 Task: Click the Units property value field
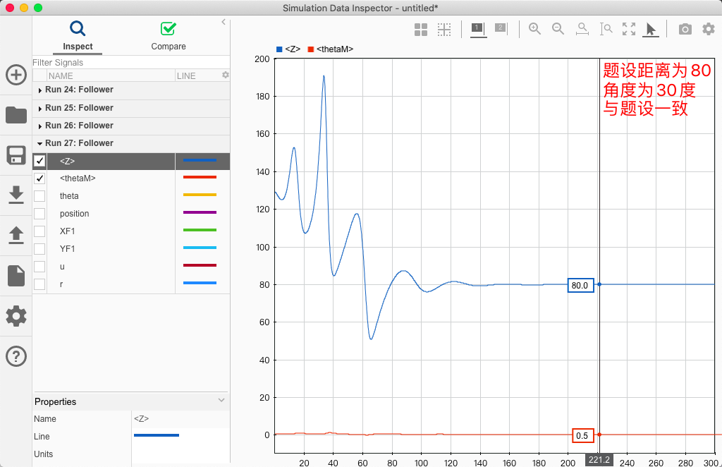tap(180, 454)
